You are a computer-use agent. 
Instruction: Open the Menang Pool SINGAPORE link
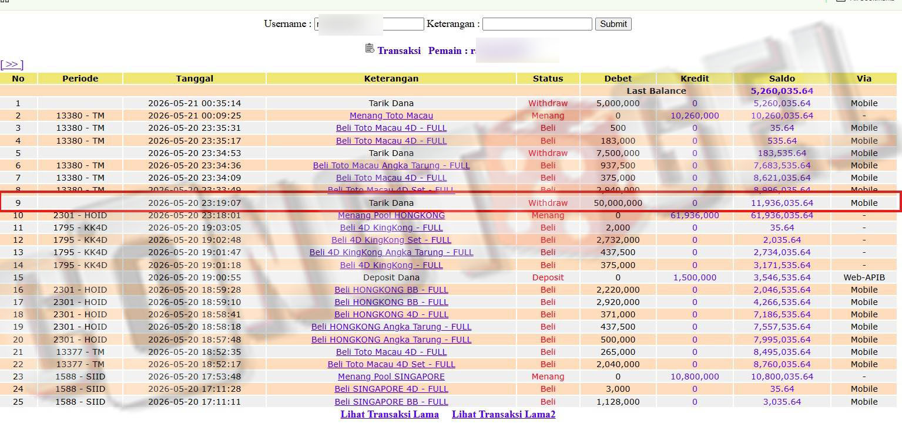point(391,377)
